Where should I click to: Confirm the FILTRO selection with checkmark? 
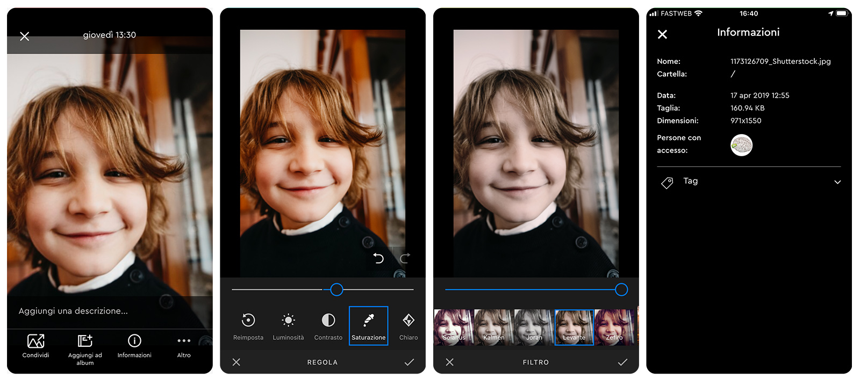(622, 362)
